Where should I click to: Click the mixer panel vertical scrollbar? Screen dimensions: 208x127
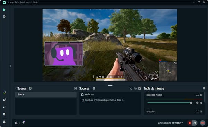(x=205, y=97)
